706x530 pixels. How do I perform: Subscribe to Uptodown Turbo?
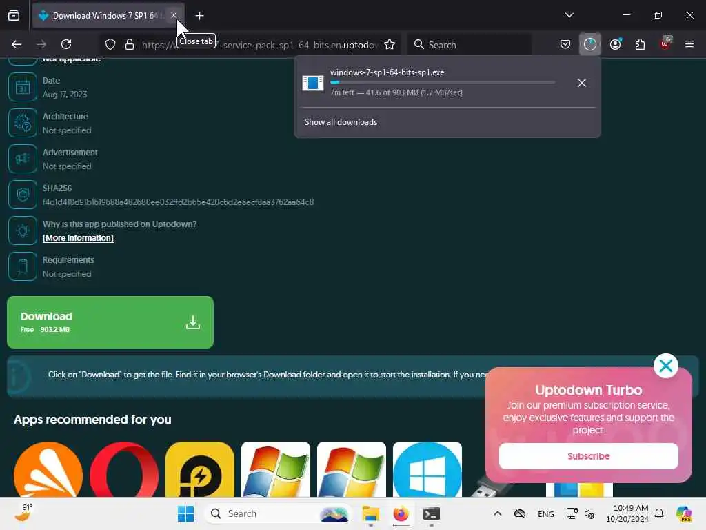589,456
